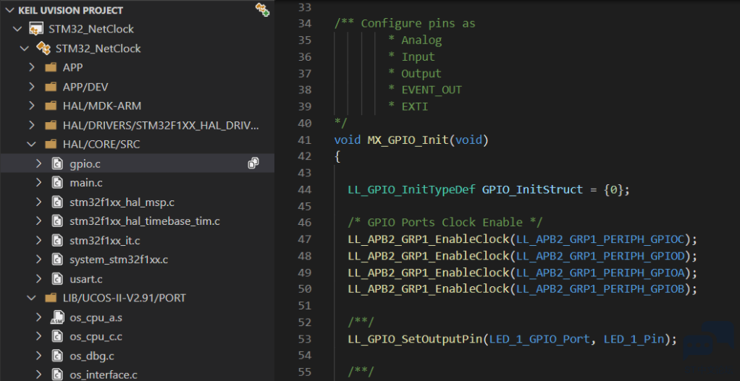
Task: Click the copy icon beside gpio.c
Action: [253, 163]
